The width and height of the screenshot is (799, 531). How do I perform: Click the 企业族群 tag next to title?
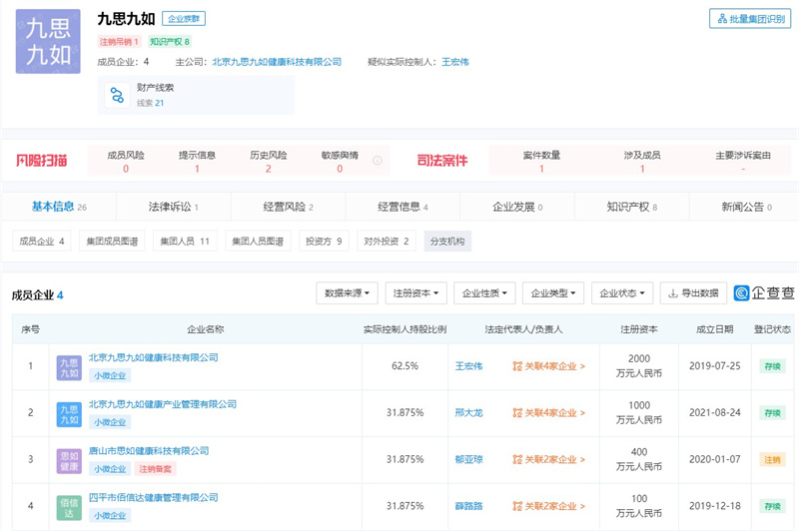click(184, 19)
